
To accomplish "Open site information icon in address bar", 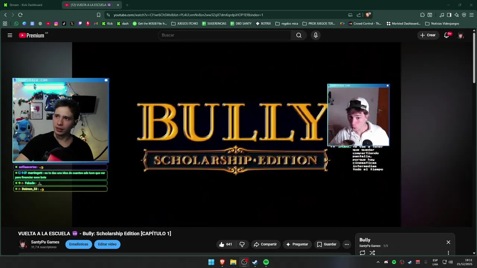I will point(108,15).
